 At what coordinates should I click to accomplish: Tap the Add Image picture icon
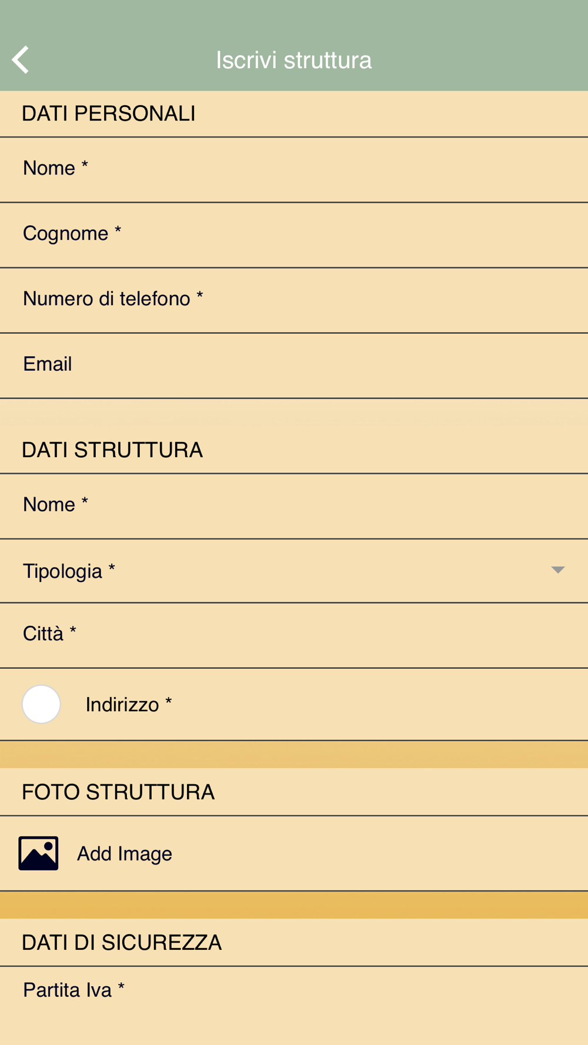(38, 853)
